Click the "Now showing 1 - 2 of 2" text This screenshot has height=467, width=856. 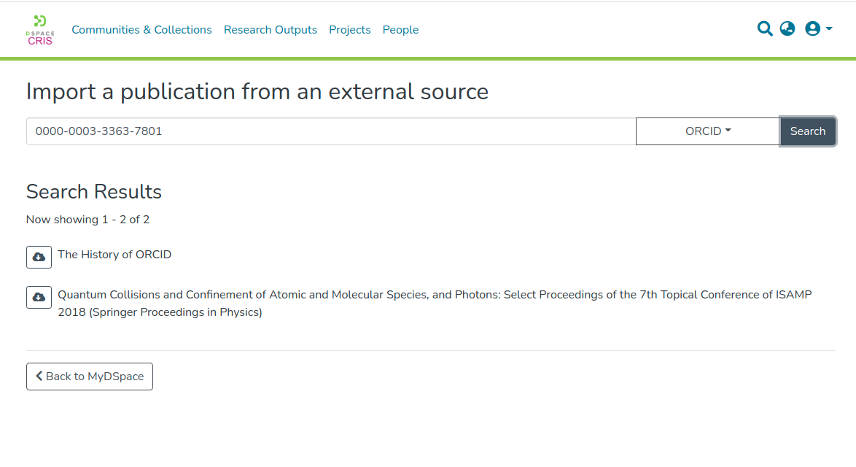coord(87,220)
